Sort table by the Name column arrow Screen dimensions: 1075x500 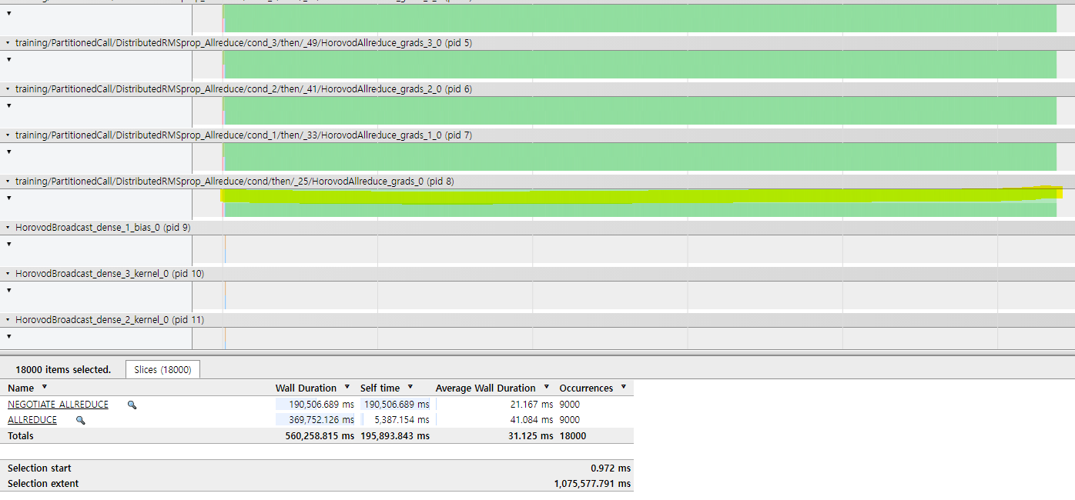(44, 388)
